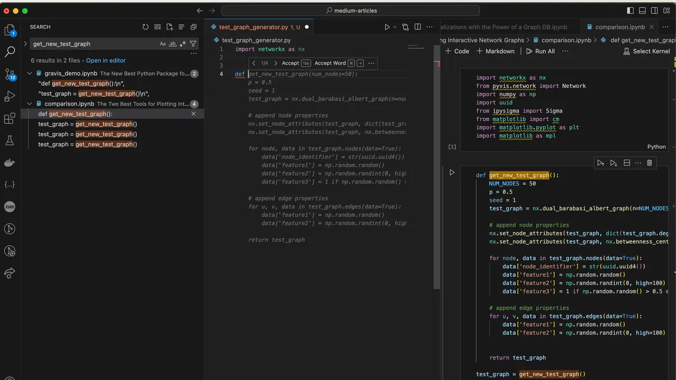Open notebook toolbar overflow menu after Run All
676x380 pixels.
[565, 51]
